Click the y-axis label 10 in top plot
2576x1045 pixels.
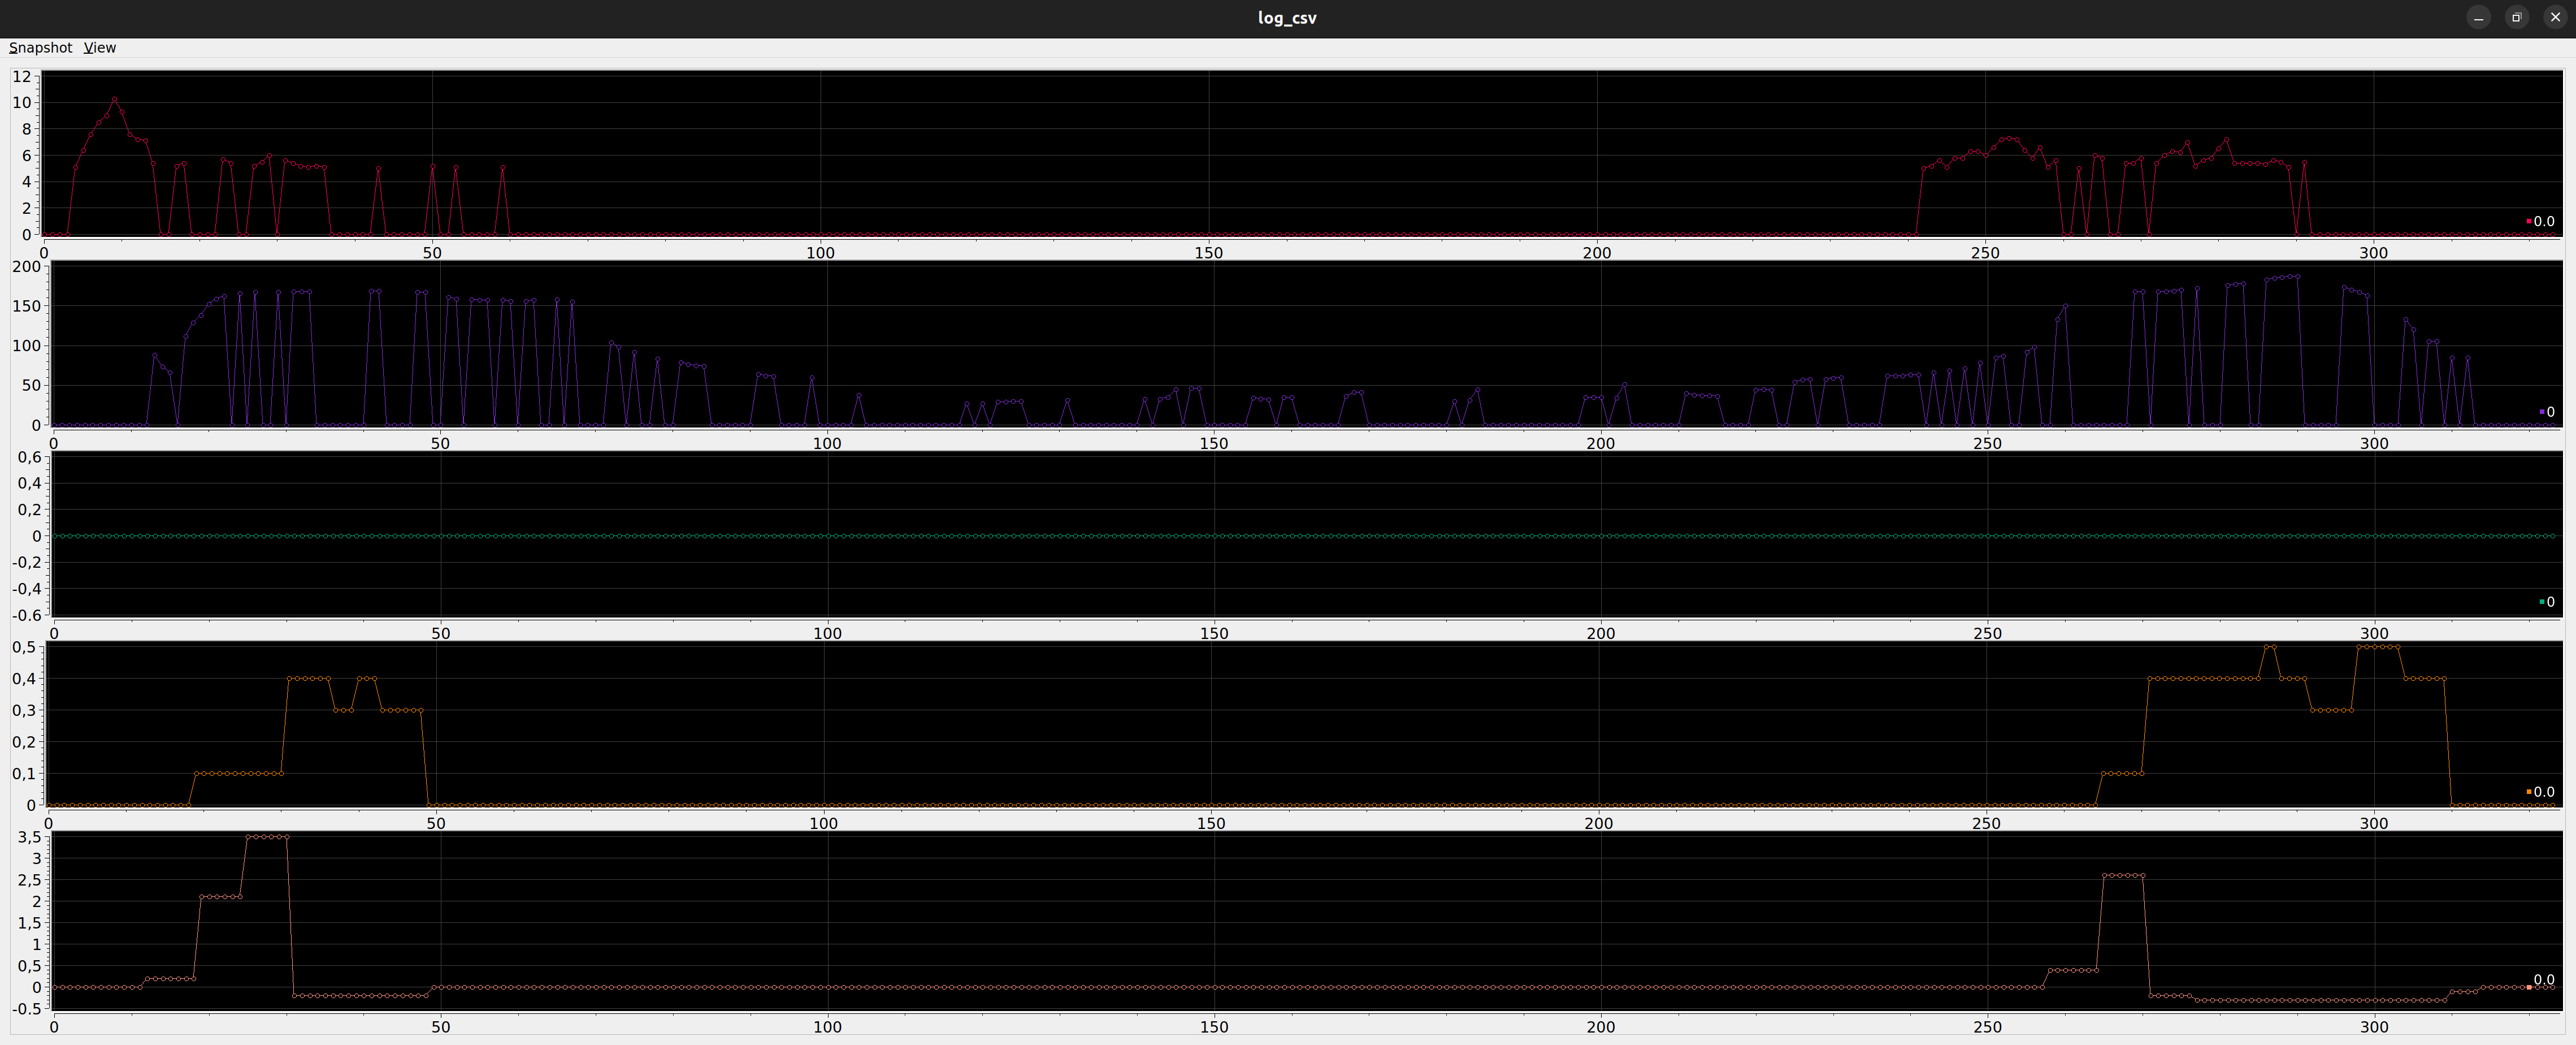click(22, 102)
